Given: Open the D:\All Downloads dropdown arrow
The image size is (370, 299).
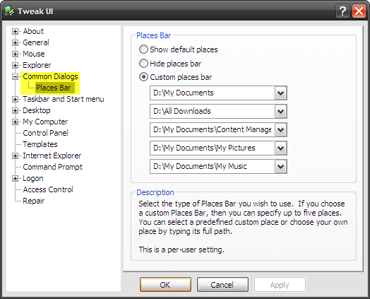Looking at the screenshot, I should coord(280,111).
